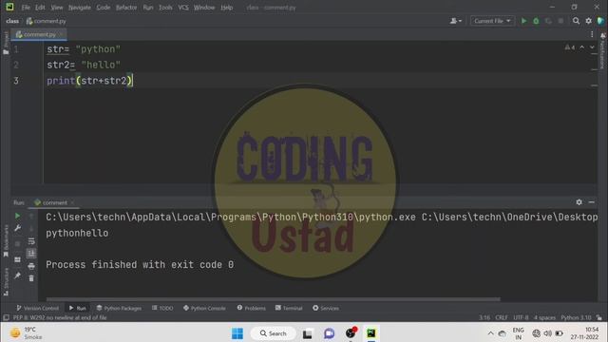Screen dimensions: 608x342
Task: Open the Tools menu
Action: tap(165, 8)
